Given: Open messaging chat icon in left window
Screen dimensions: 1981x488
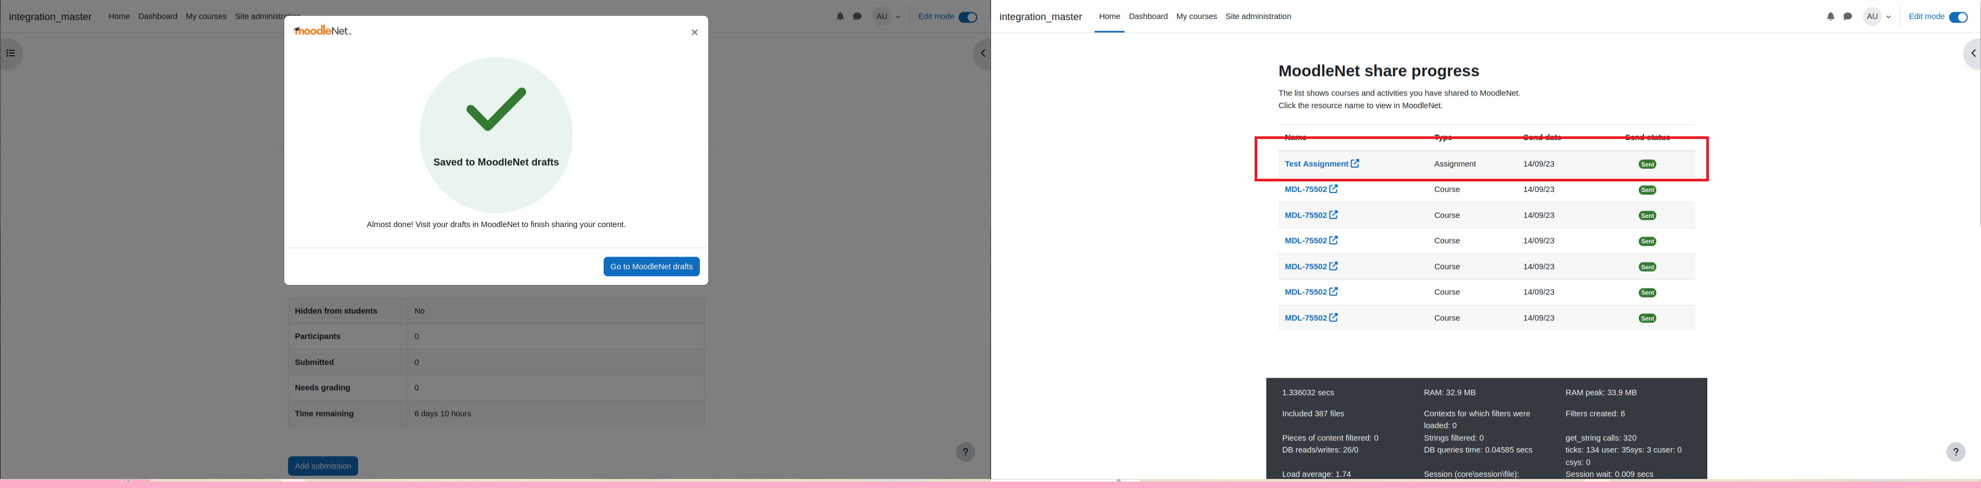Looking at the screenshot, I should [858, 16].
